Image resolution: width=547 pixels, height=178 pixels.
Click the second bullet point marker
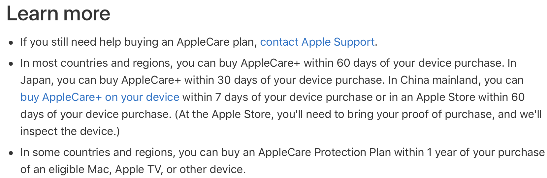(11, 64)
